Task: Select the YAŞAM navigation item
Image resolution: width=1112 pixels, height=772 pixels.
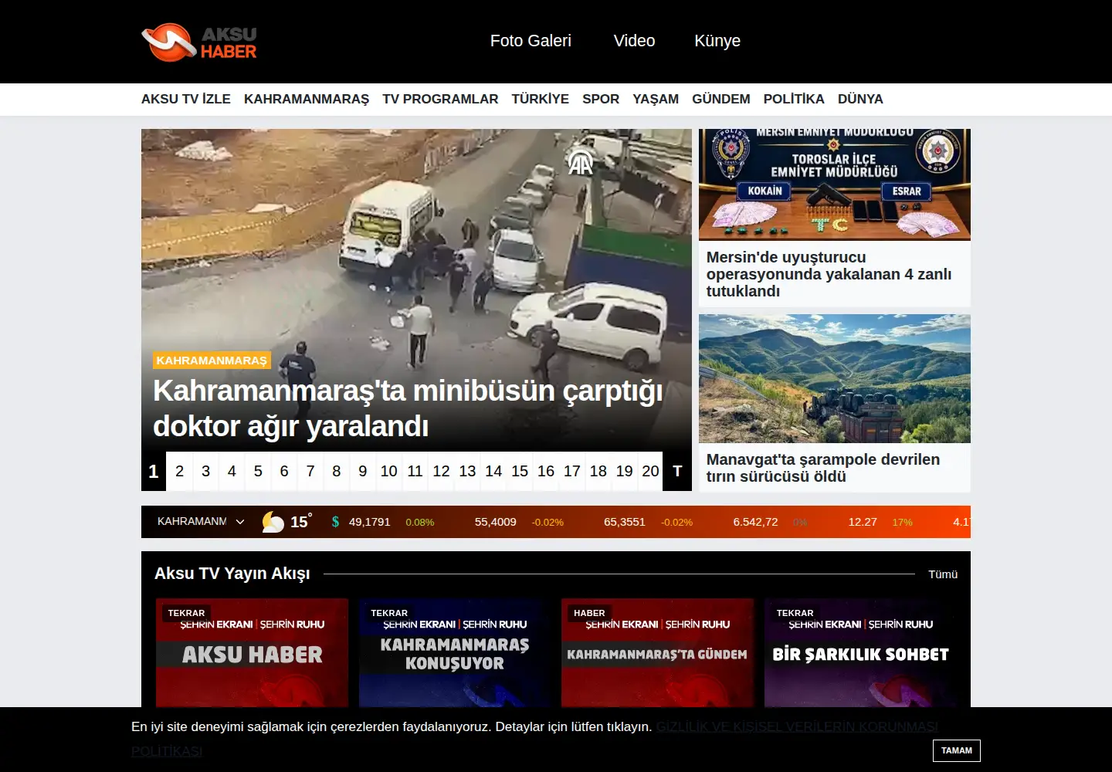Action: point(656,99)
